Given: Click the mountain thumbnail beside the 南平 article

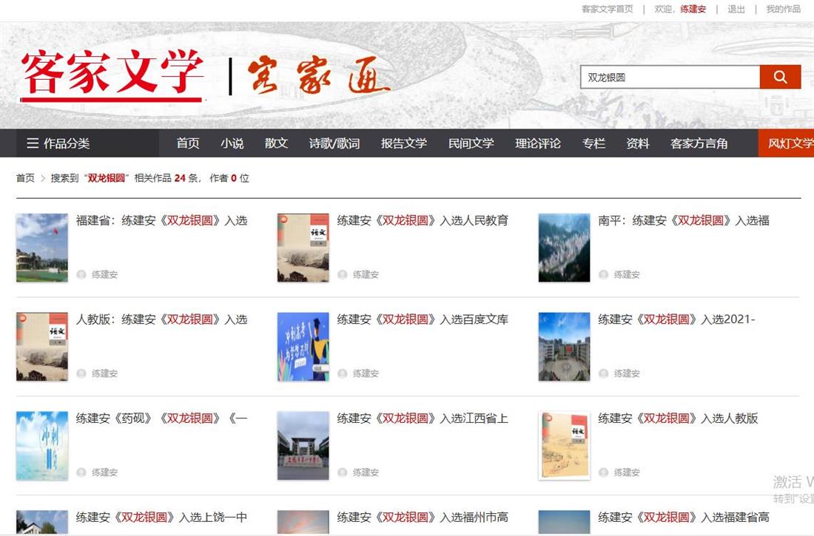Looking at the screenshot, I should (x=565, y=248).
